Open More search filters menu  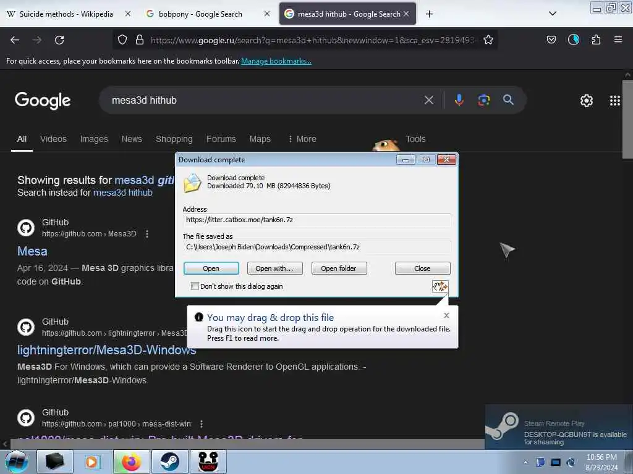(302, 139)
